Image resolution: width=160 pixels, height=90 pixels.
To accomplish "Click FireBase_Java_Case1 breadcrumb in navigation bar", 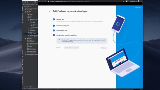I will click(29, 4).
